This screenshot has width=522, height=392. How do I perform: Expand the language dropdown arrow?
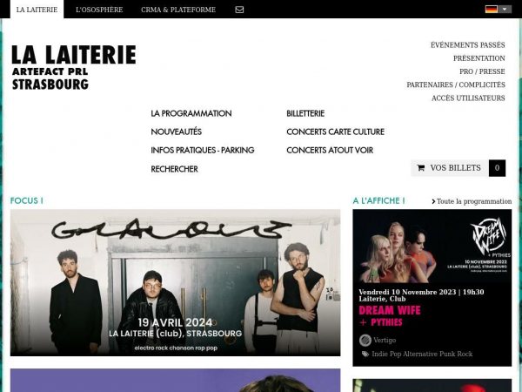pyautogui.click(x=505, y=10)
